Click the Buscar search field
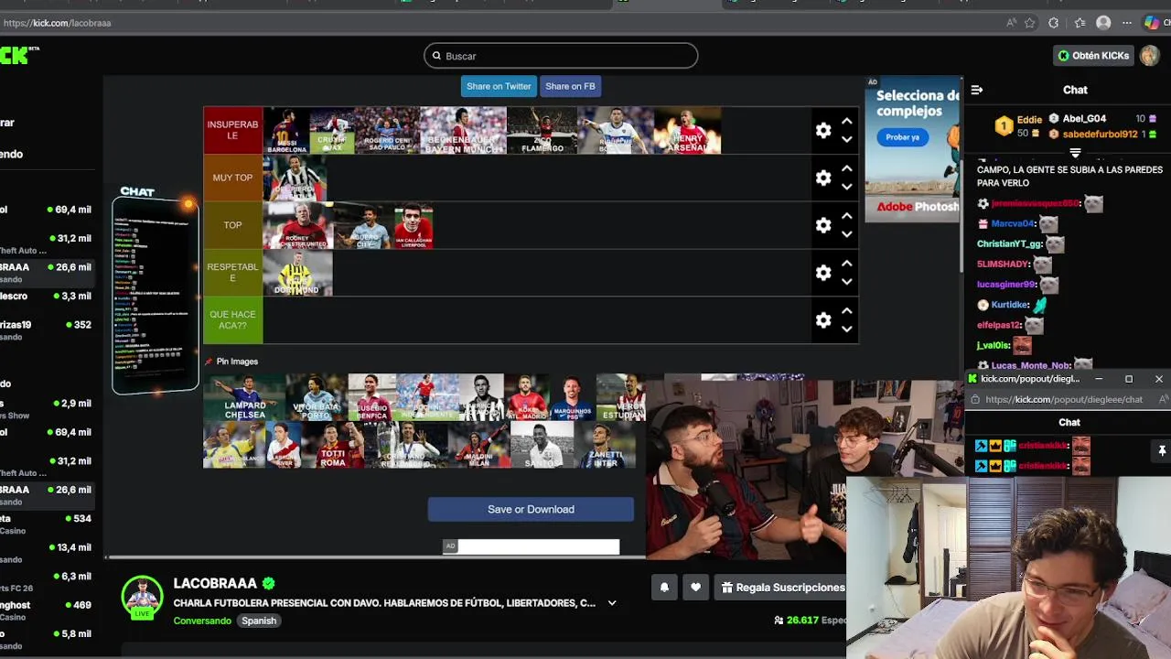The height and width of the screenshot is (659, 1171). point(561,56)
